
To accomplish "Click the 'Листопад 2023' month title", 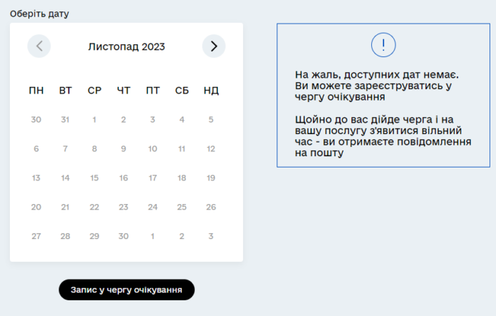I will point(126,47).
